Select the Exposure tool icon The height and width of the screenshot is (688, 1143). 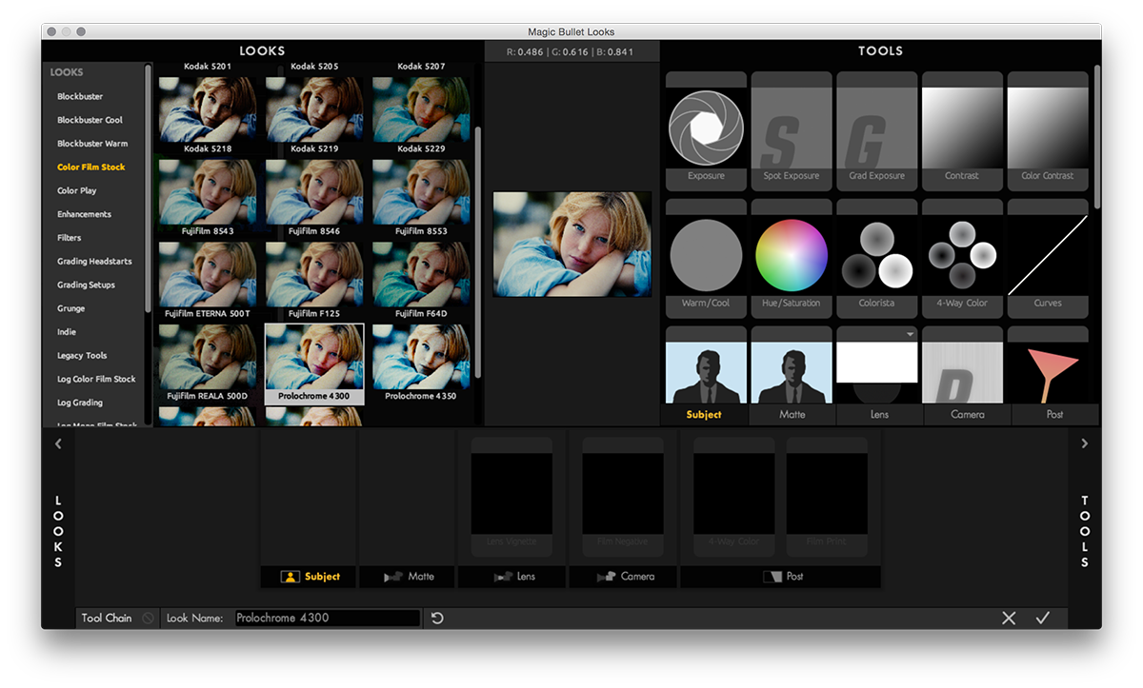point(706,127)
